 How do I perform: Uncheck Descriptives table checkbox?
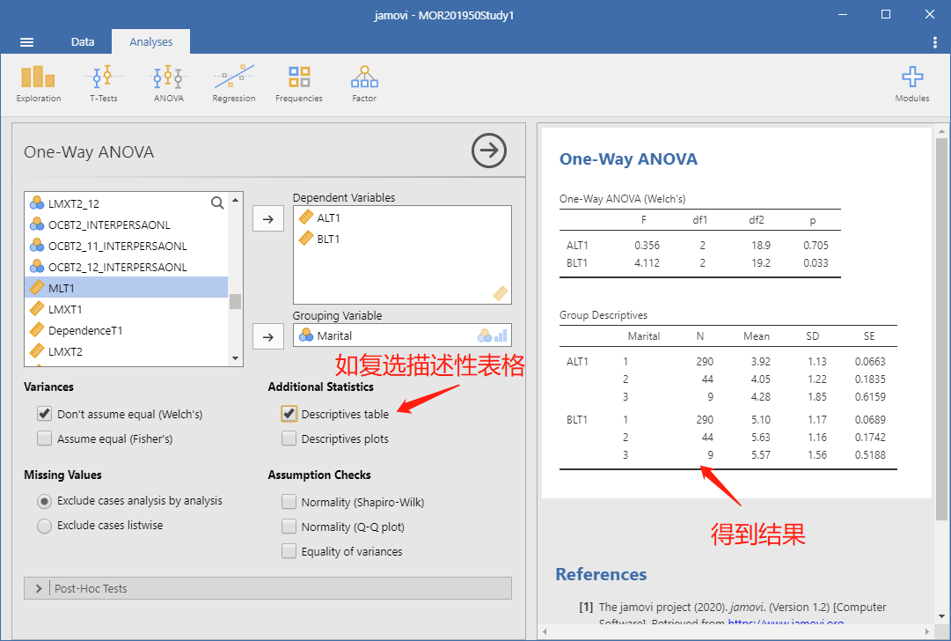[289, 414]
